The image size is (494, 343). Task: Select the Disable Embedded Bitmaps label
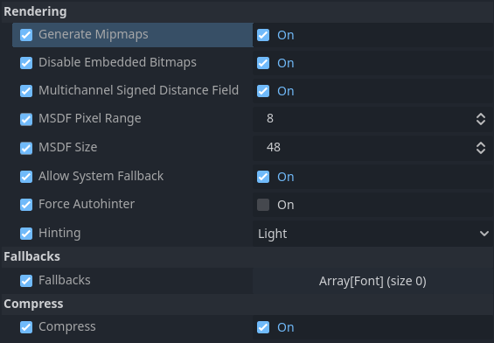coord(117,62)
